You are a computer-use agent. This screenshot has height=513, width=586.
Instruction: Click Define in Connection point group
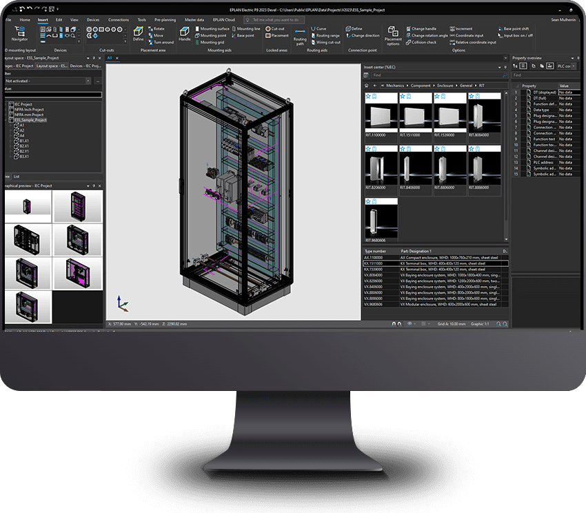click(354, 29)
